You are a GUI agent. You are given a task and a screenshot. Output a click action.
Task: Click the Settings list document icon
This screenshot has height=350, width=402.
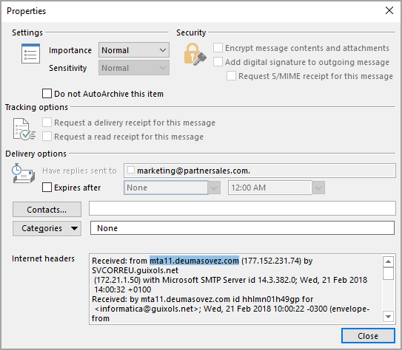pos(30,53)
